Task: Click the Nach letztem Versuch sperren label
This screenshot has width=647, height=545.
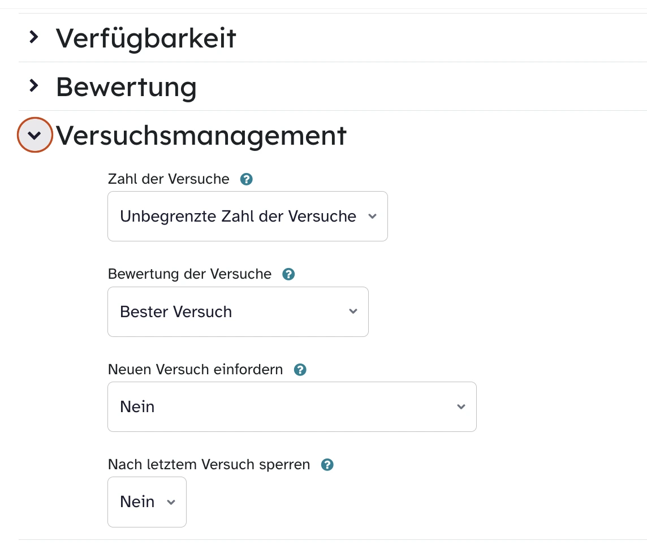Action: pyautogui.click(x=209, y=465)
